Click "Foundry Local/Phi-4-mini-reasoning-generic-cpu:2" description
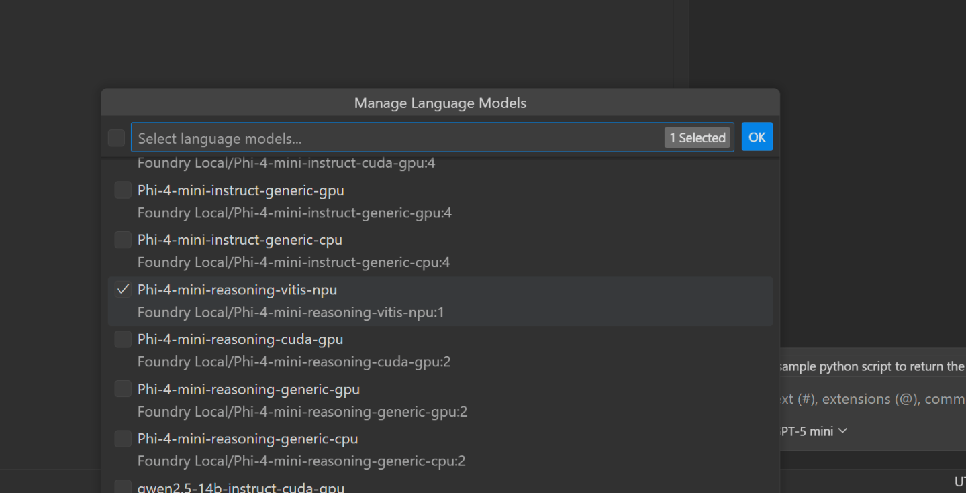The height and width of the screenshot is (493, 966). pos(301,461)
